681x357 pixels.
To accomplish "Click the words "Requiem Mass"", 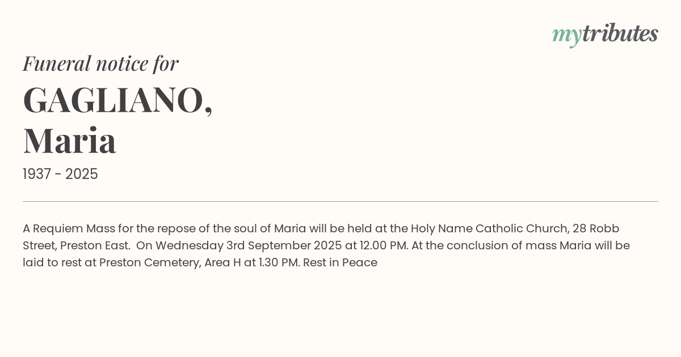I will pos(73,228).
